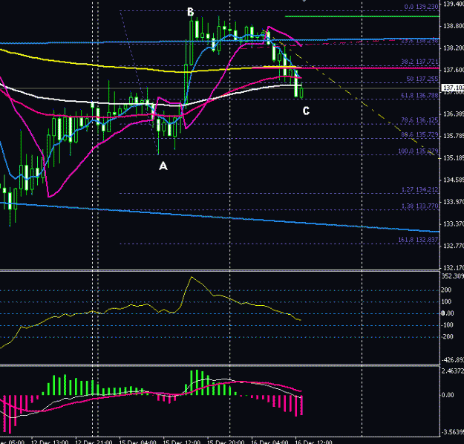This screenshot has height=444, width=464.
Task: Click the -426.891 oscillator scale value
Action: (x=452, y=360)
